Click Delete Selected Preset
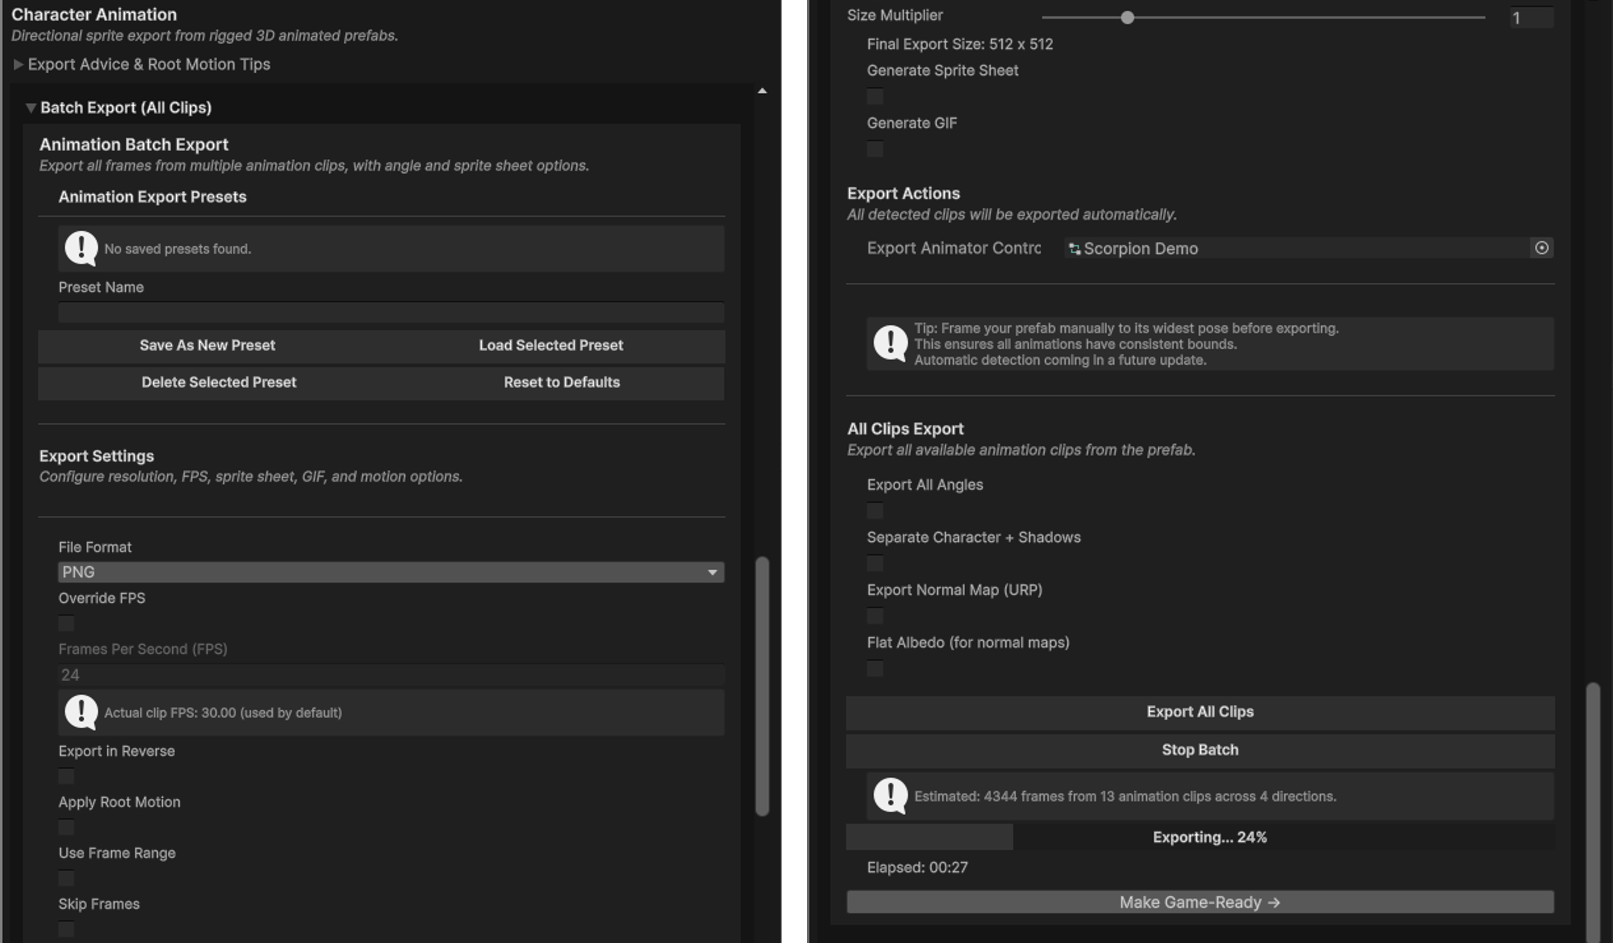Screen dimensions: 1613x943 point(219,383)
